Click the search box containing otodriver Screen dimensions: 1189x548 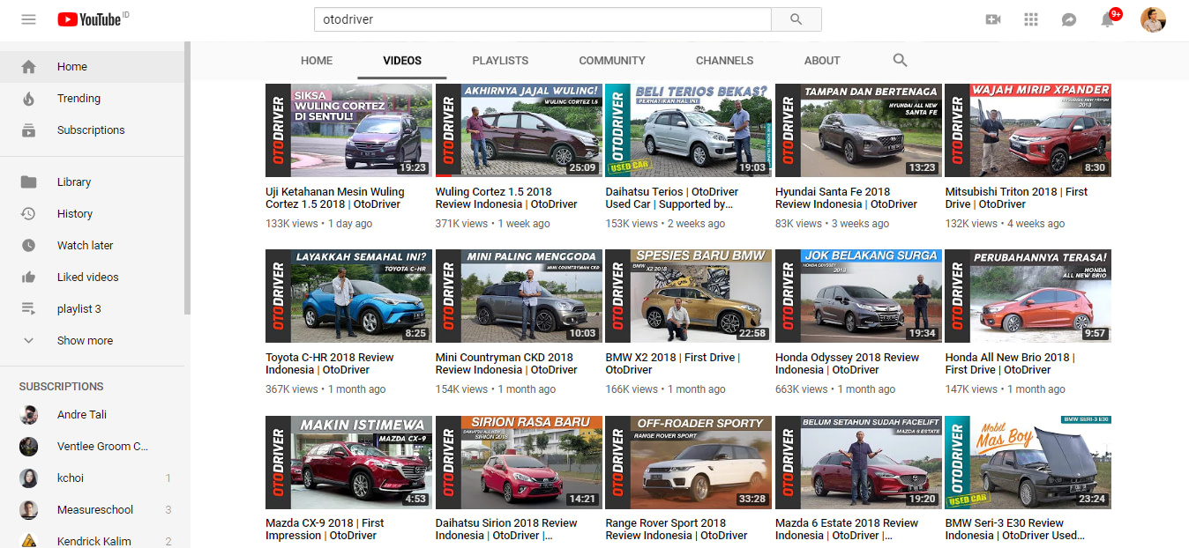pyautogui.click(x=542, y=19)
